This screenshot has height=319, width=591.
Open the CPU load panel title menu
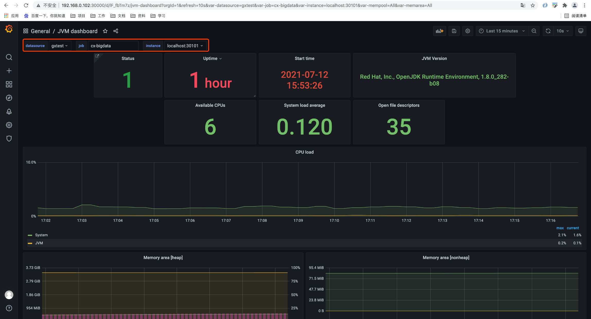(x=305, y=152)
